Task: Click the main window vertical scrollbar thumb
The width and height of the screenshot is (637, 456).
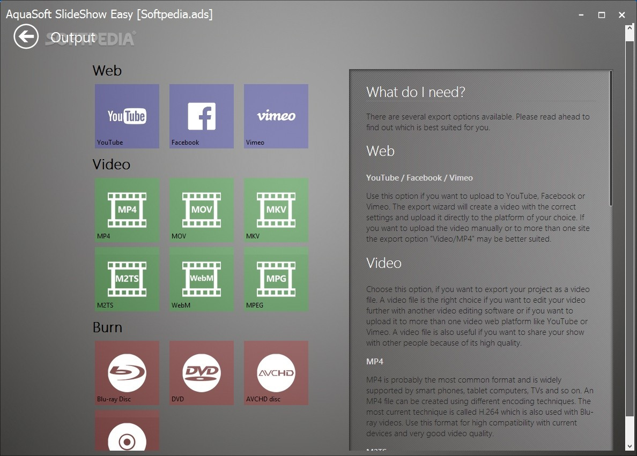Action: point(629,228)
